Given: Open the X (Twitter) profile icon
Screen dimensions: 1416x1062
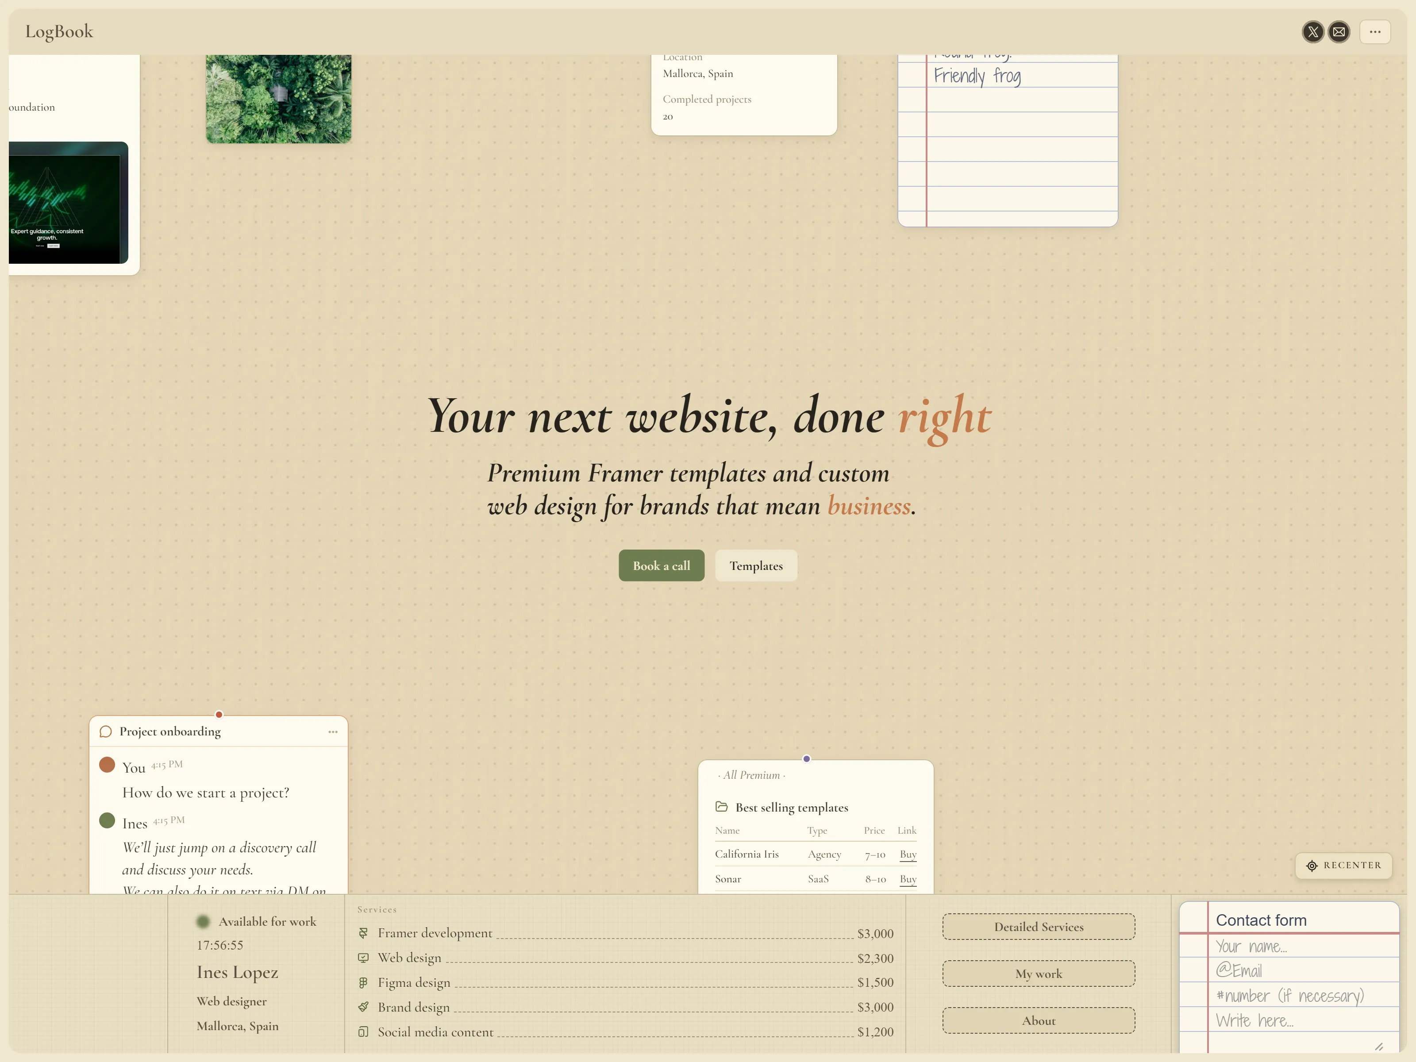Looking at the screenshot, I should click(x=1313, y=31).
